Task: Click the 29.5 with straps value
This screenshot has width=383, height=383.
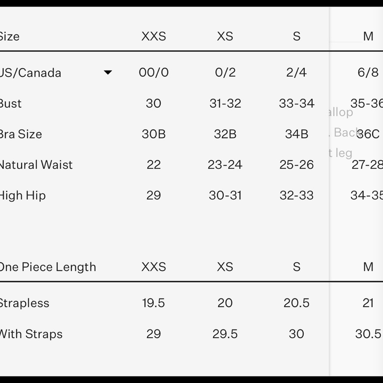Action: [225, 334]
